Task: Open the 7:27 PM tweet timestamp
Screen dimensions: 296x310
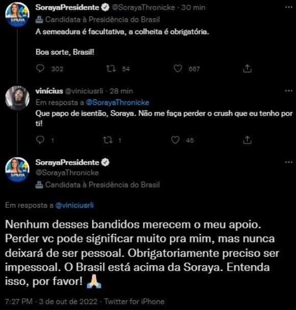Action: [x=19, y=301]
